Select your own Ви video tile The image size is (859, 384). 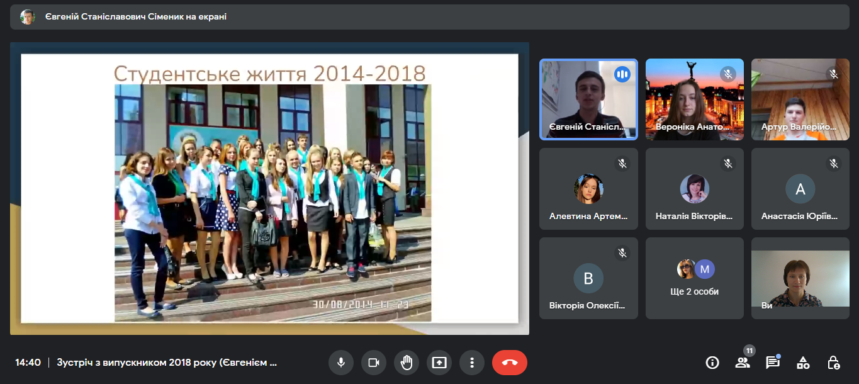[800, 278]
